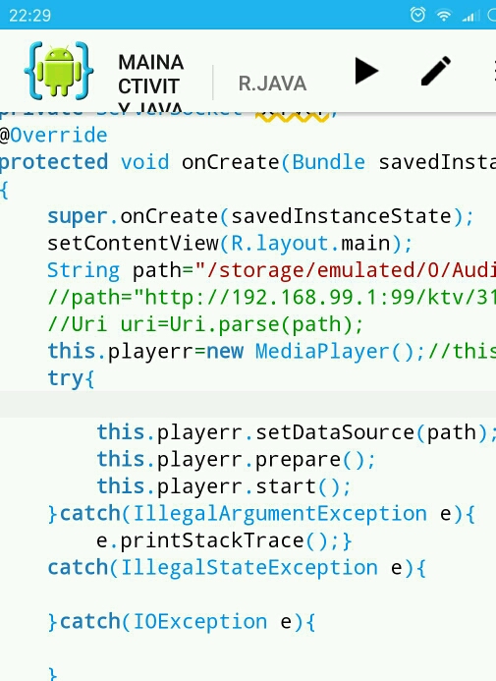Click the yellow squiggly underlined warning word
Viewport: 496px width, 681px height.
tap(292, 114)
